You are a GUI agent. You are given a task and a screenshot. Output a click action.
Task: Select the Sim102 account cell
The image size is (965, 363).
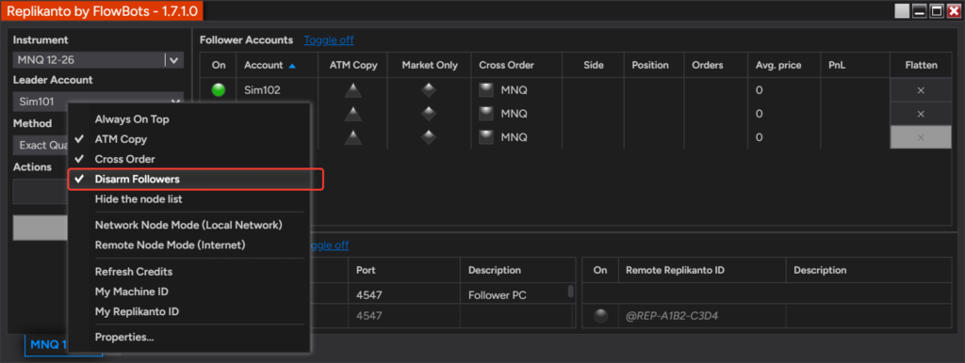(x=277, y=90)
